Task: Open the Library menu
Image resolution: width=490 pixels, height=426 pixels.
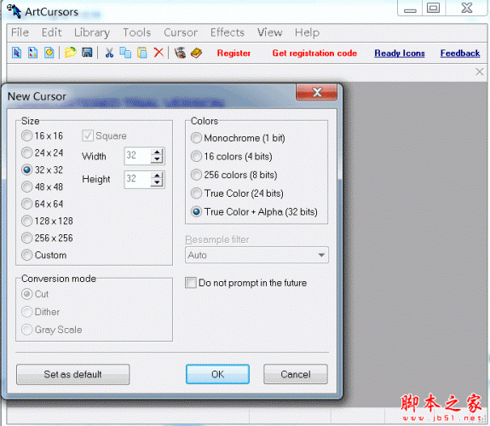Action: (92, 32)
